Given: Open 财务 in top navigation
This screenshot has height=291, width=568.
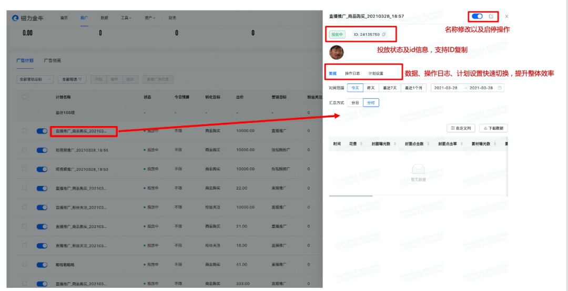Looking at the screenshot, I should point(173,18).
